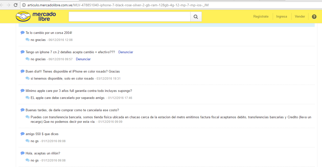Click Denunciar next to 09:57 answer
The width and height of the screenshot is (322, 167).
(83, 59)
